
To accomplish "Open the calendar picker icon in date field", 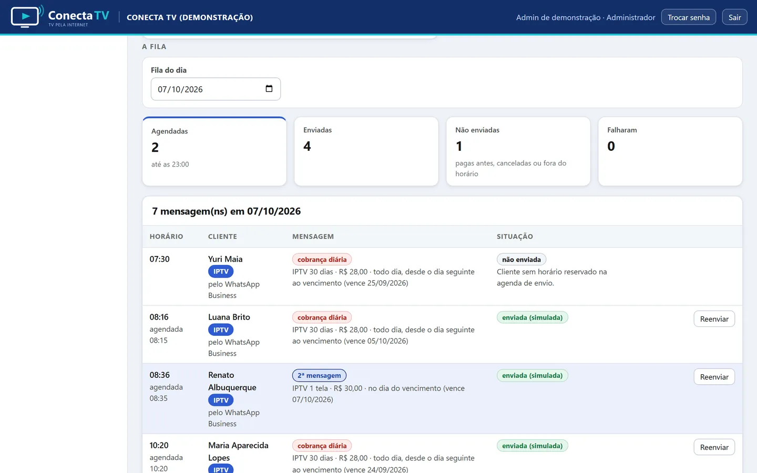I will (269, 89).
